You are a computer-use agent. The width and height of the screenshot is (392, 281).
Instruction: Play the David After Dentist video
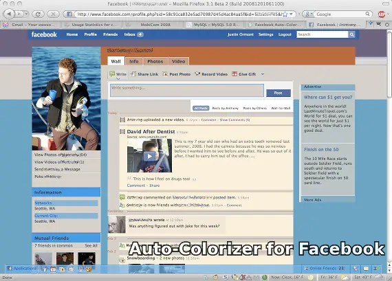coord(149,157)
